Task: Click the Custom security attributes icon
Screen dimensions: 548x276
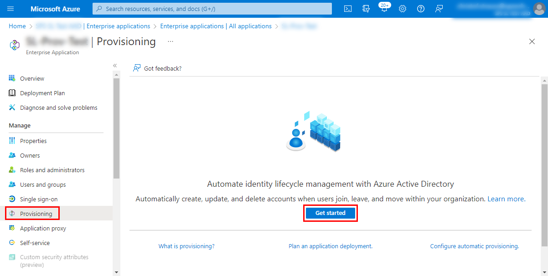Action: [12, 257]
